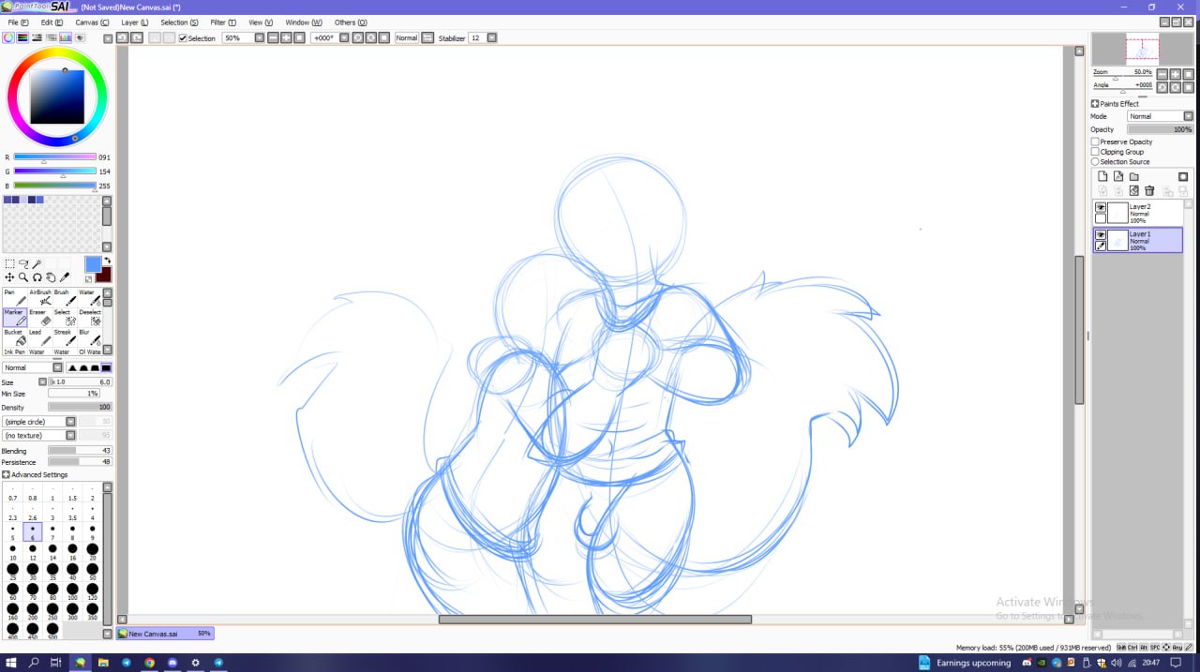1200x672 pixels.
Task: Tick the Clipping Group checkbox
Action: (1095, 152)
